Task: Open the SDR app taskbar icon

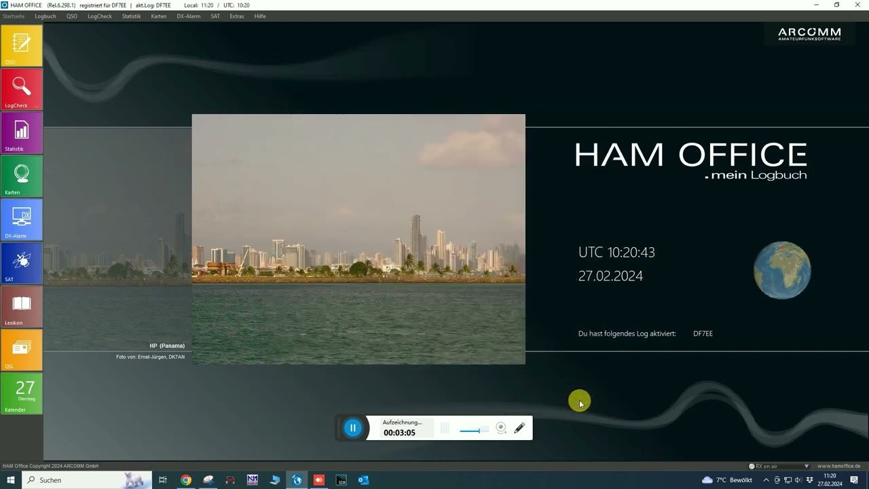Action: 341,480
